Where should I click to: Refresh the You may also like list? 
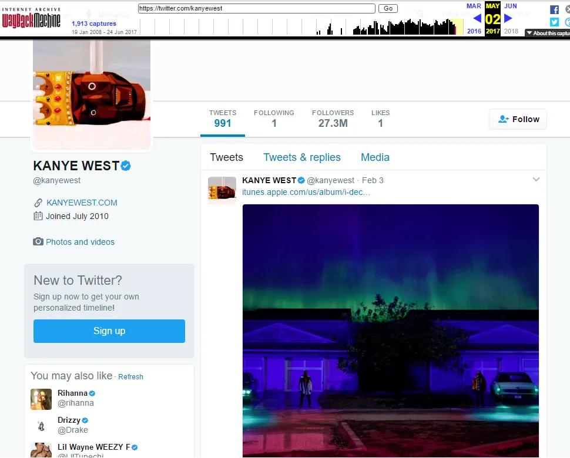pyautogui.click(x=130, y=377)
